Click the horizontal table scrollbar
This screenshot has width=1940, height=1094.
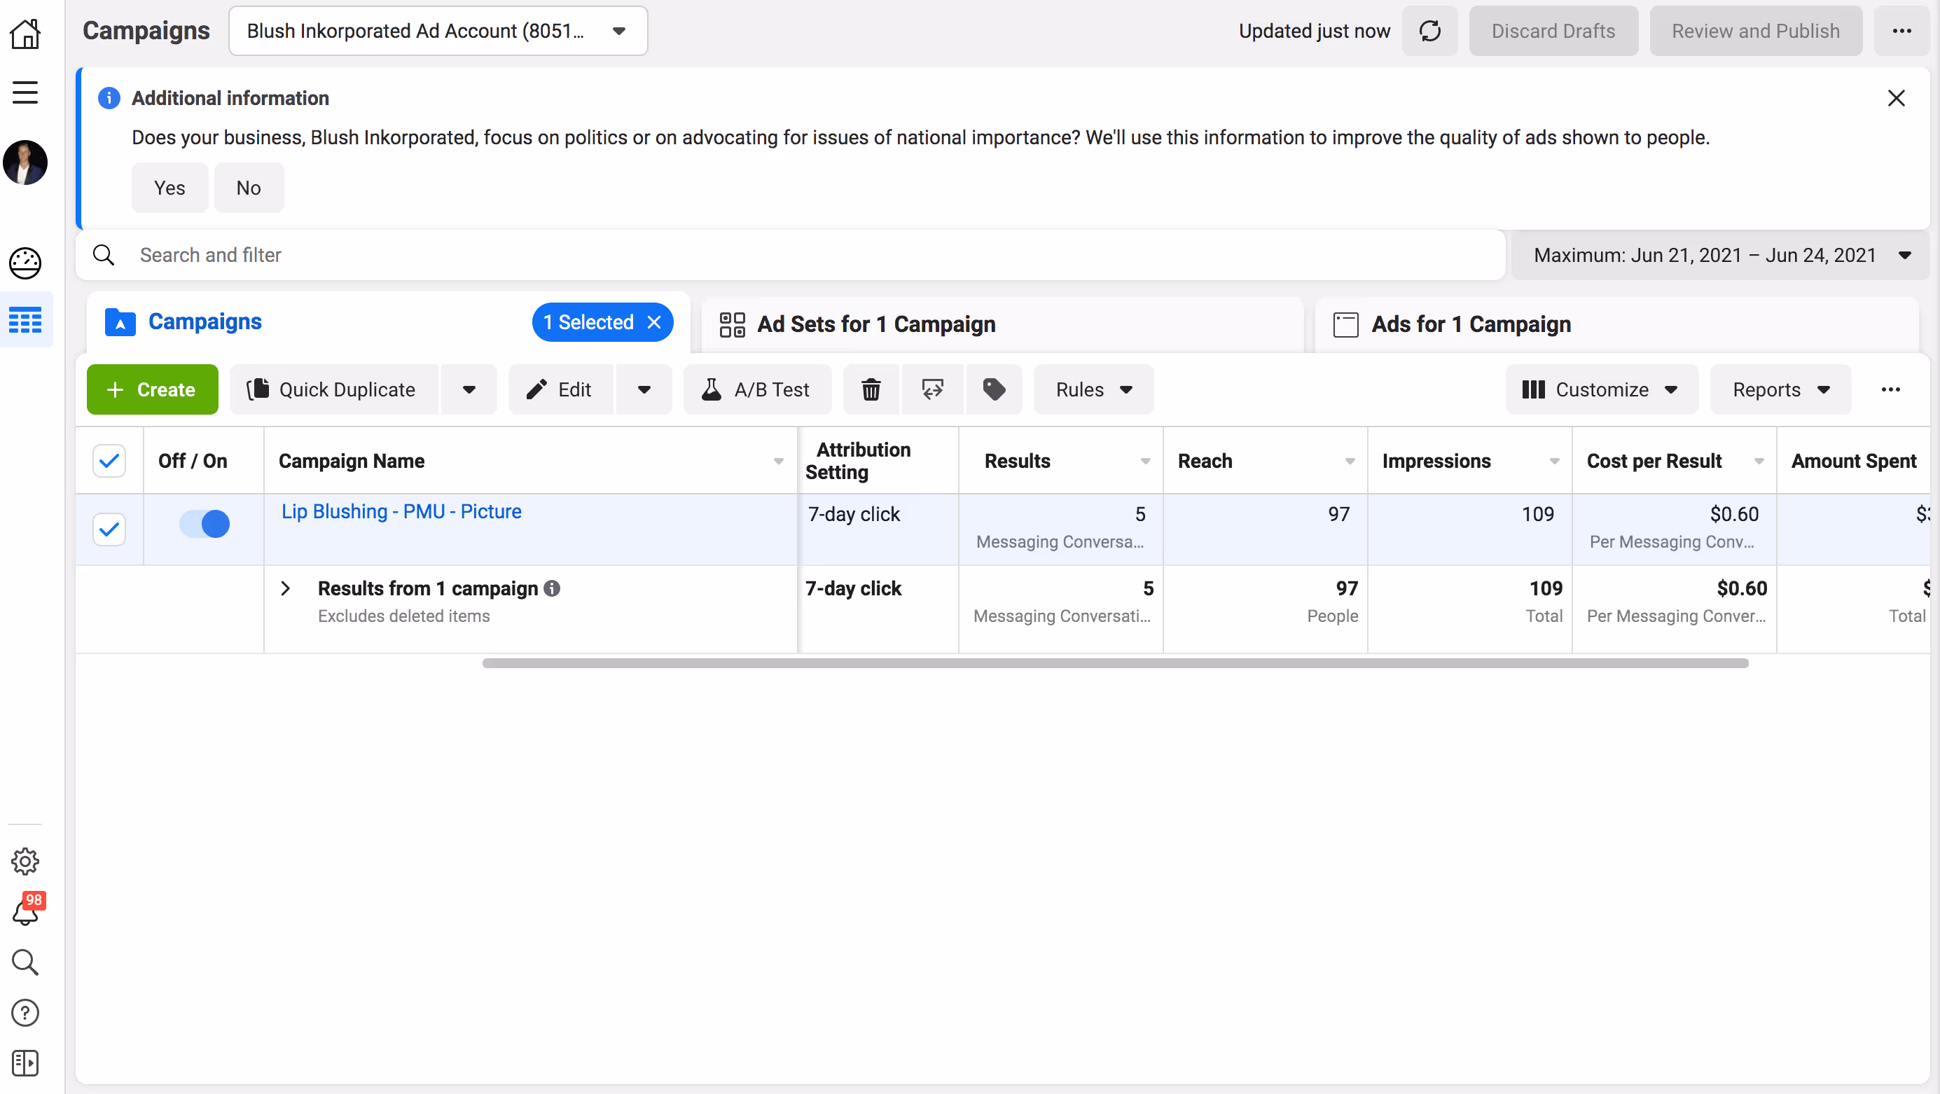1114,663
